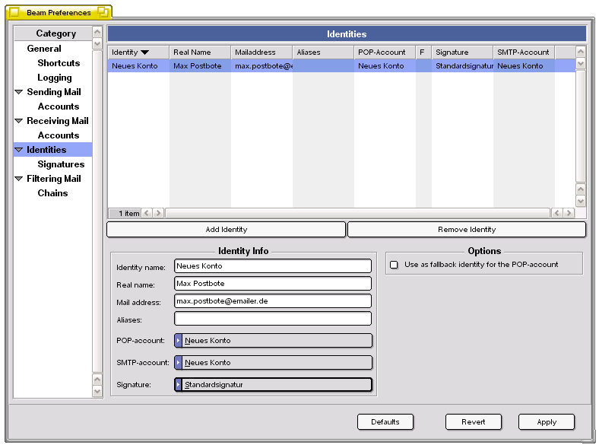Screen dimensions: 599x445
Task: Click into the Aliases text field
Action: pos(272,319)
